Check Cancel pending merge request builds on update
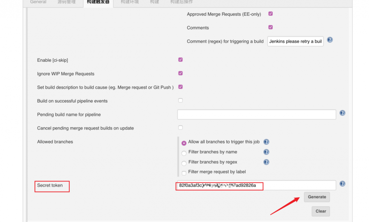The height and width of the screenshot is (222, 369). pos(180,127)
